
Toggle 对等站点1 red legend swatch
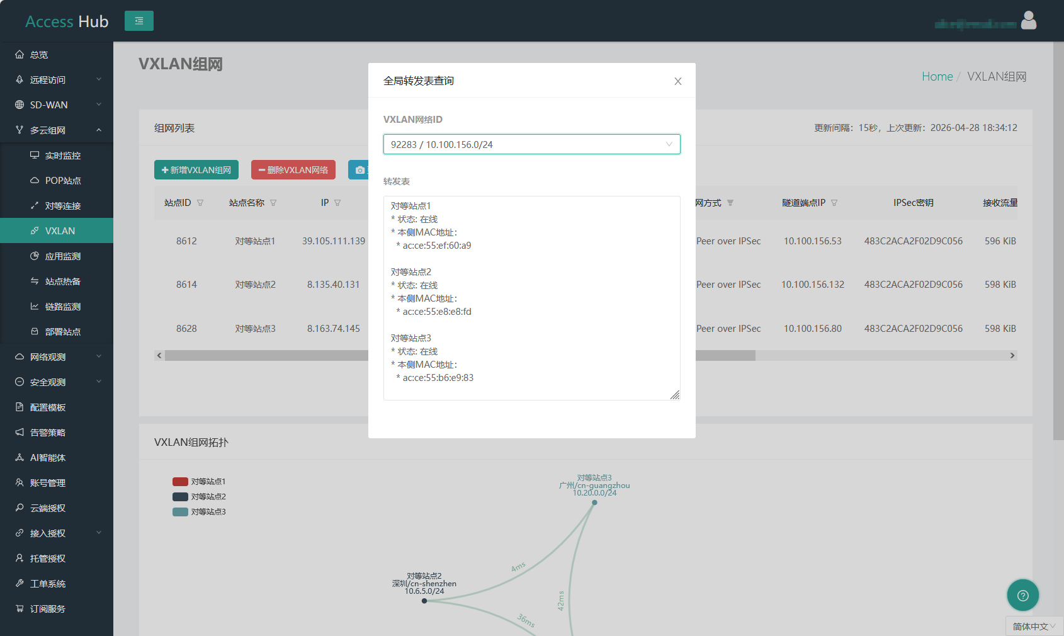tap(181, 482)
